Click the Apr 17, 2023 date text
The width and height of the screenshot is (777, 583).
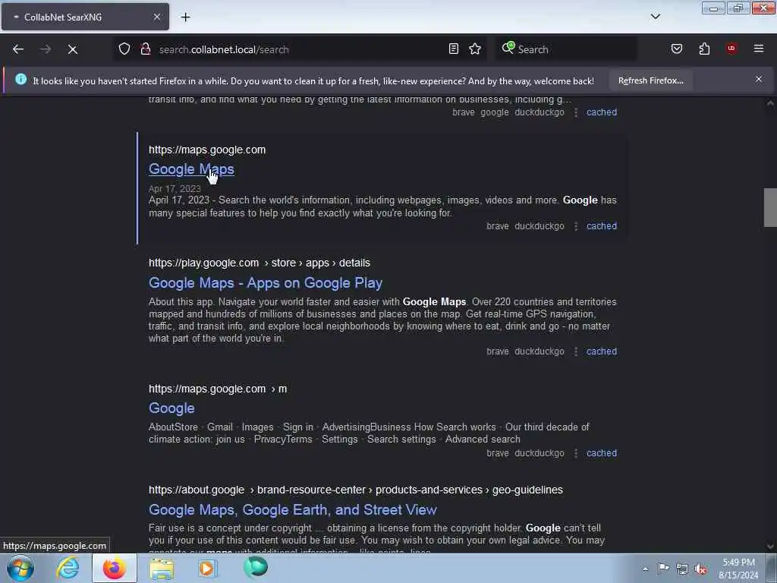tap(175, 188)
